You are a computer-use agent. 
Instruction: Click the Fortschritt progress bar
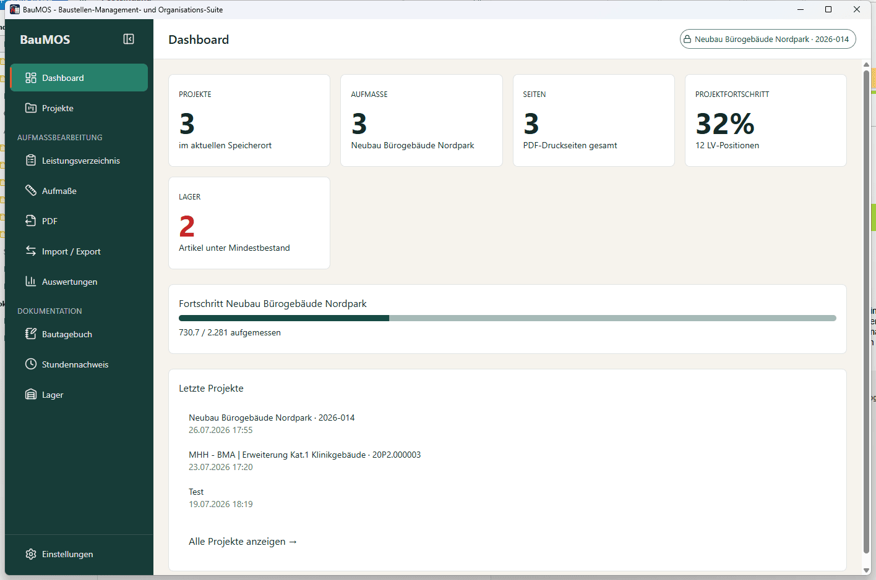(507, 318)
